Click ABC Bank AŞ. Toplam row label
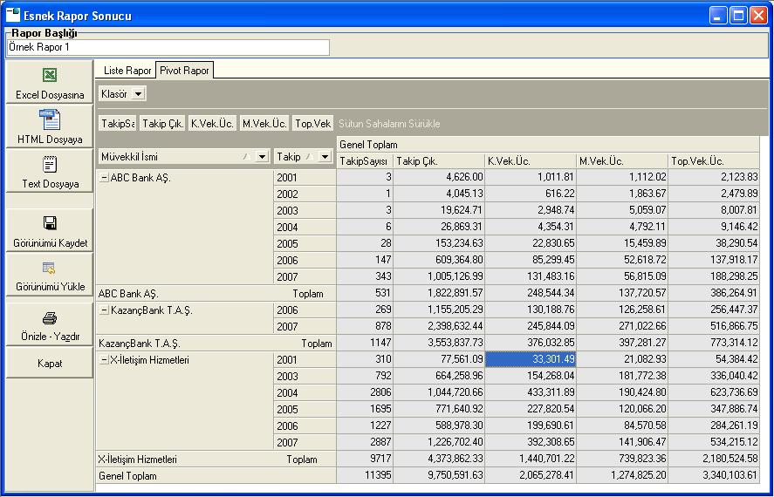774x497 pixels. pyautogui.click(x=216, y=293)
